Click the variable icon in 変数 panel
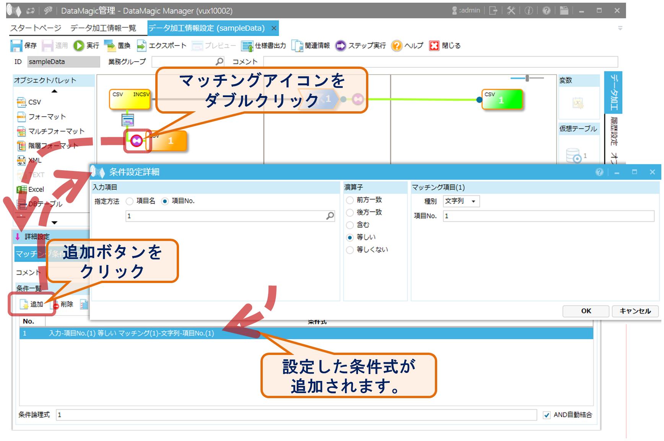664x441 pixels. 578,103
